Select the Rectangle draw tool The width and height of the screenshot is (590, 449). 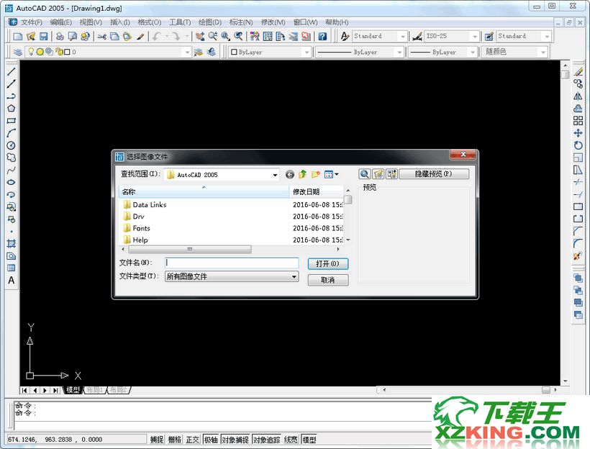pos(12,121)
